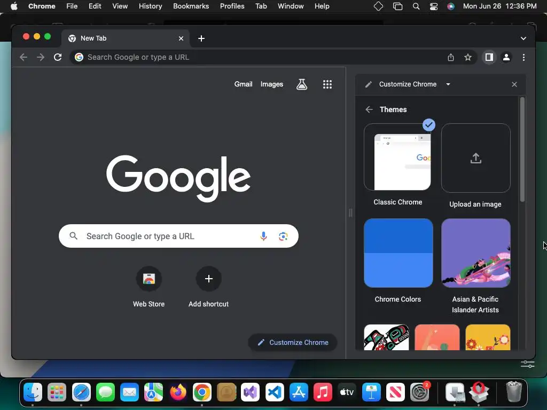Image resolution: width=547 pixels, height=410 pixels.
Task: Click the side panel resize handle
Action: 350,212
